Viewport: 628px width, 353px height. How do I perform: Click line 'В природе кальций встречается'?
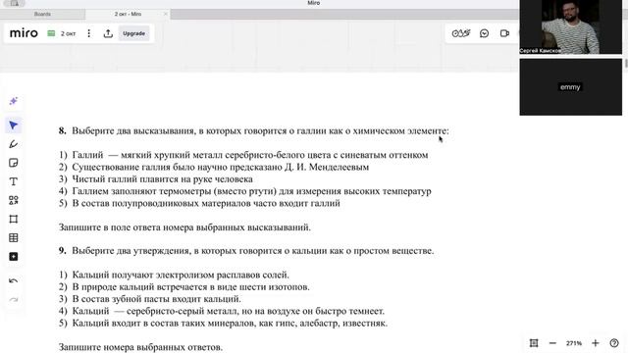click(184, 287)
